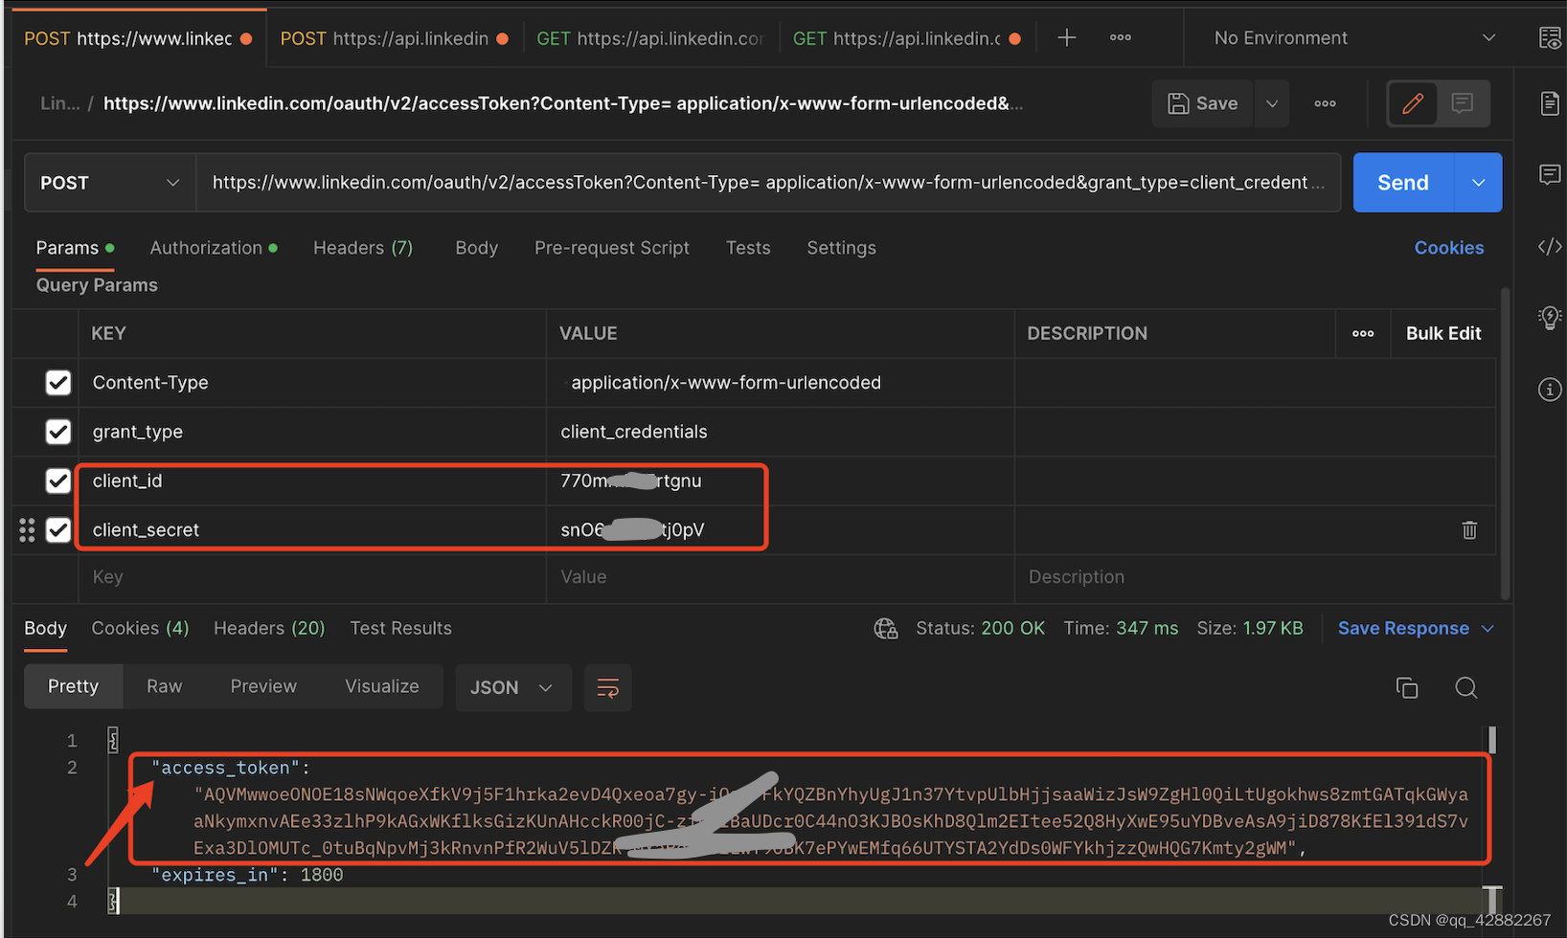Open response Cookies (4) tab
The image size is (1567, 938).
pyautogui.click(x=140, y=628)
